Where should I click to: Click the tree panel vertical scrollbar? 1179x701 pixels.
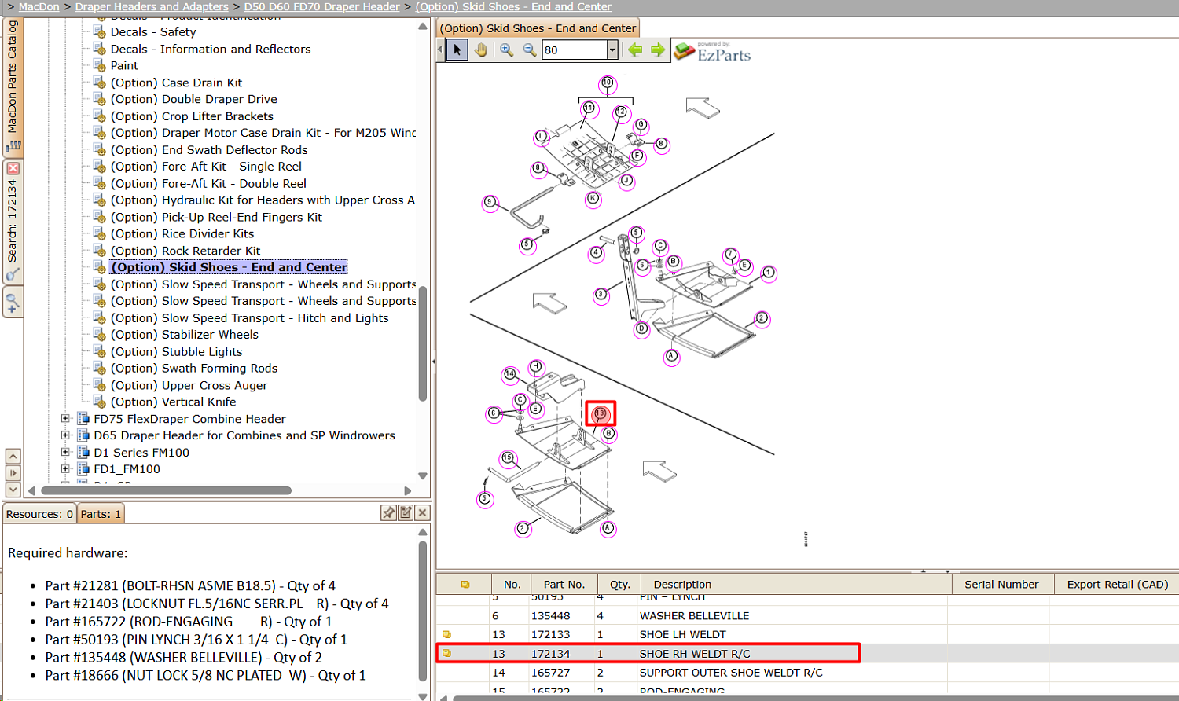423,343
